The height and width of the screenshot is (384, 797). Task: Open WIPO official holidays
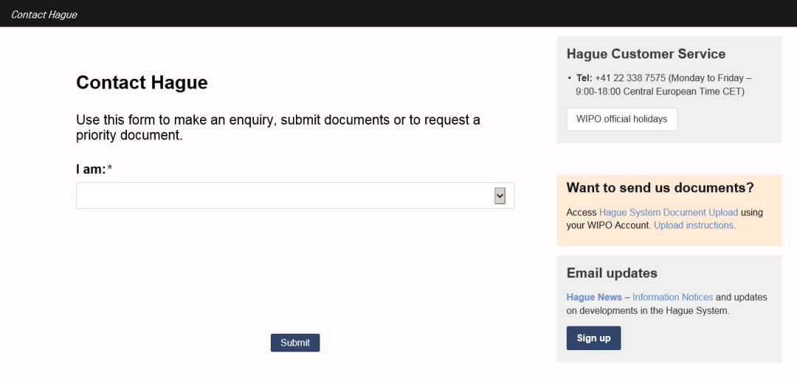tap(621, 119)
